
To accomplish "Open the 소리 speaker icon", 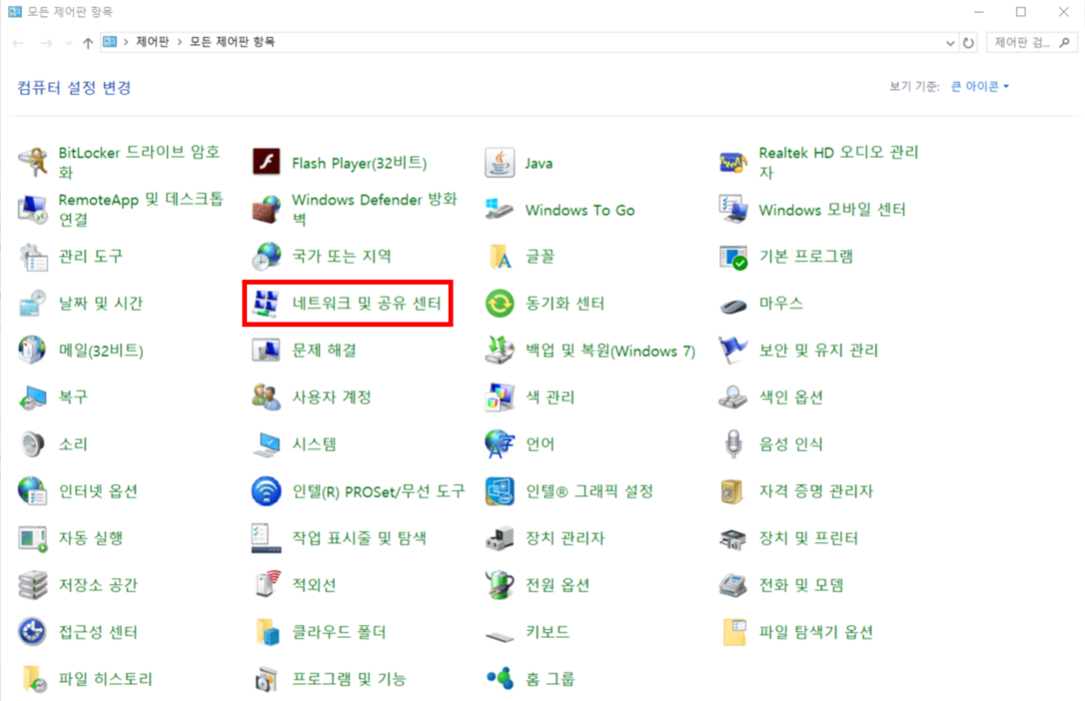I will point(33,443).
